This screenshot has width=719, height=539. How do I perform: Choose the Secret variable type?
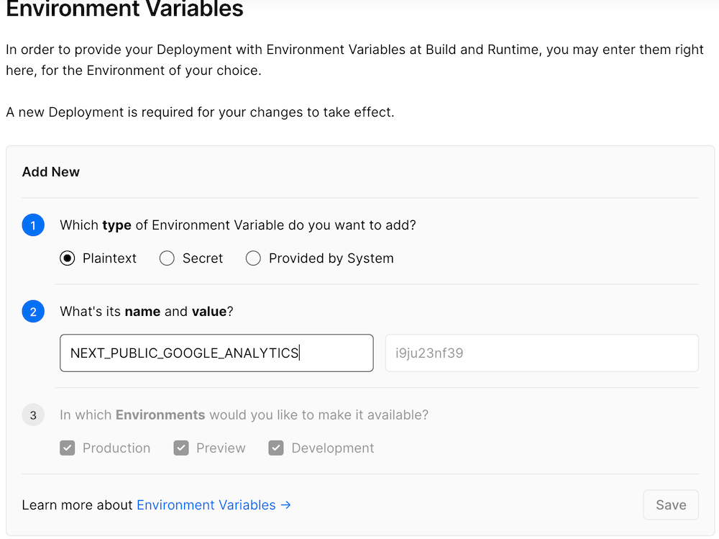167,258
